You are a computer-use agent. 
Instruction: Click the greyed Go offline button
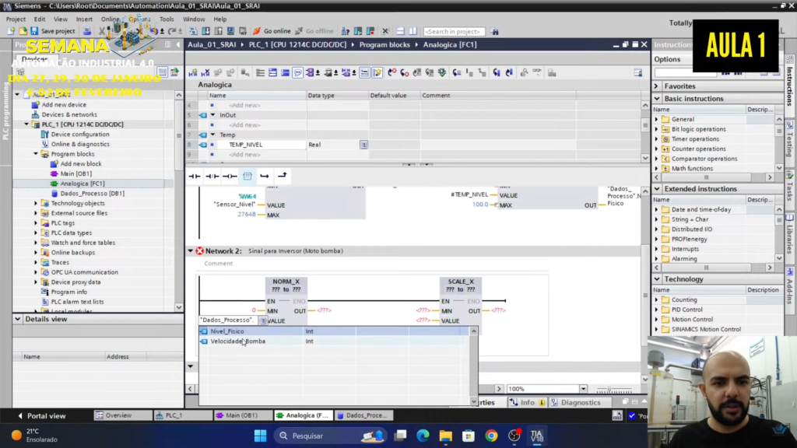pos(314,31)
